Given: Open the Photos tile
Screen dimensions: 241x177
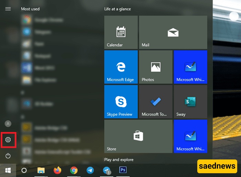Looking at the screenshot, I should tap(156, 67).
